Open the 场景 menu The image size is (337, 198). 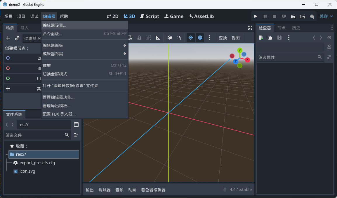8,16
